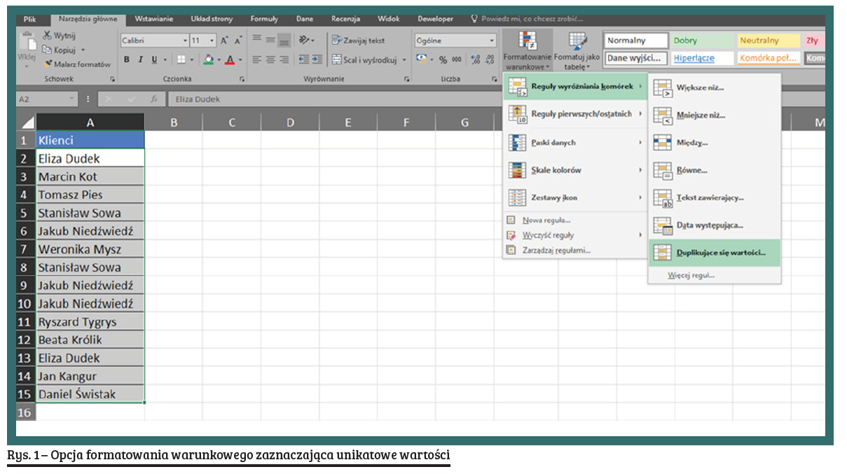Open Reguły pierwszych/ostatnich submenu

coord(575,114)
